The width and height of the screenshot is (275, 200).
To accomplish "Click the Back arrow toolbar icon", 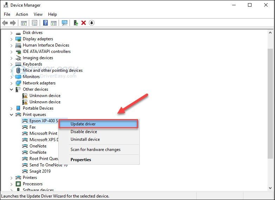I will [x=5, y=23].
